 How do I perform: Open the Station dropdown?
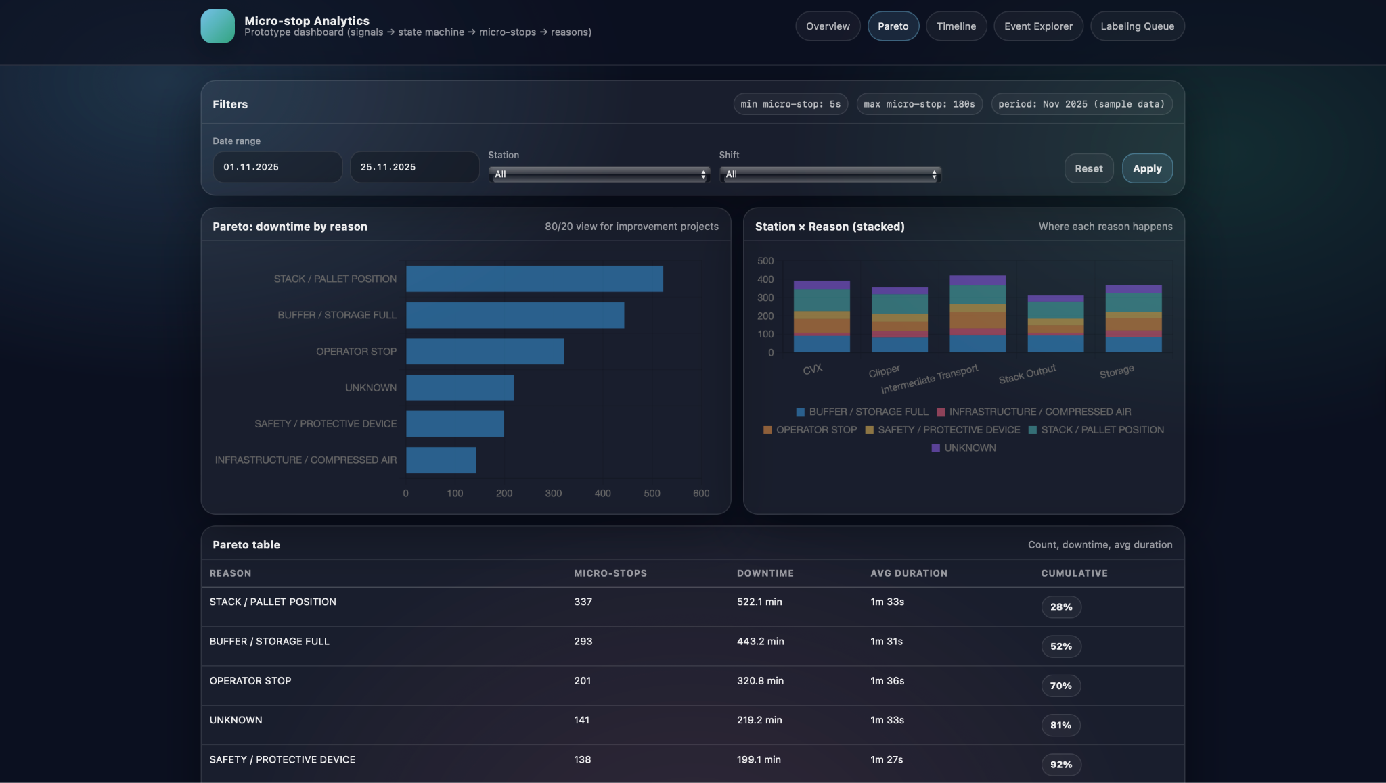(x=598, y=174)
